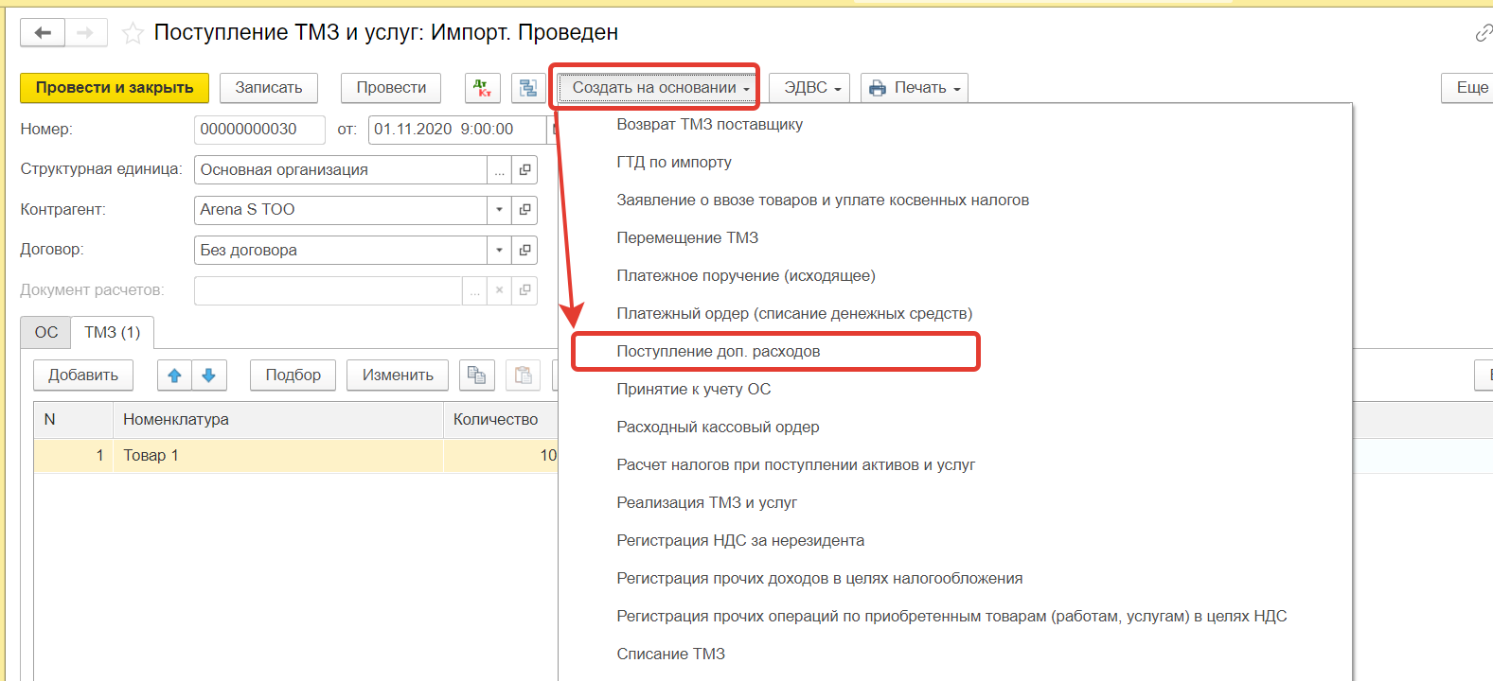The image size is (1493, 681).
Task: Click the Подбор button
Action: 293,375
